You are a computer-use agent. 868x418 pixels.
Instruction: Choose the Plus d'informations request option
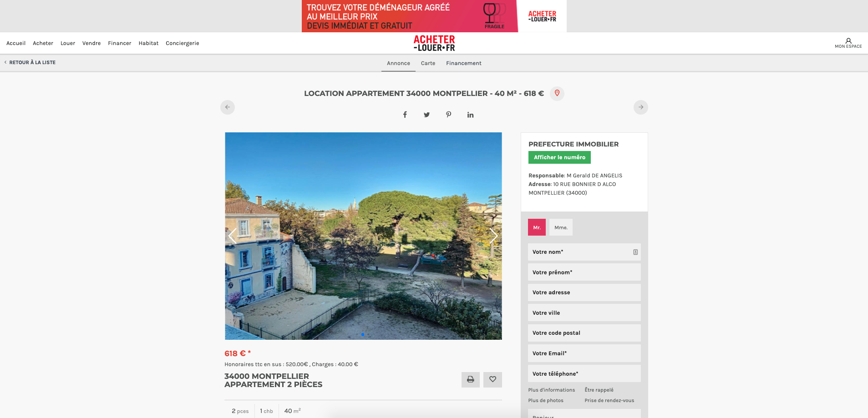[552, 390]
